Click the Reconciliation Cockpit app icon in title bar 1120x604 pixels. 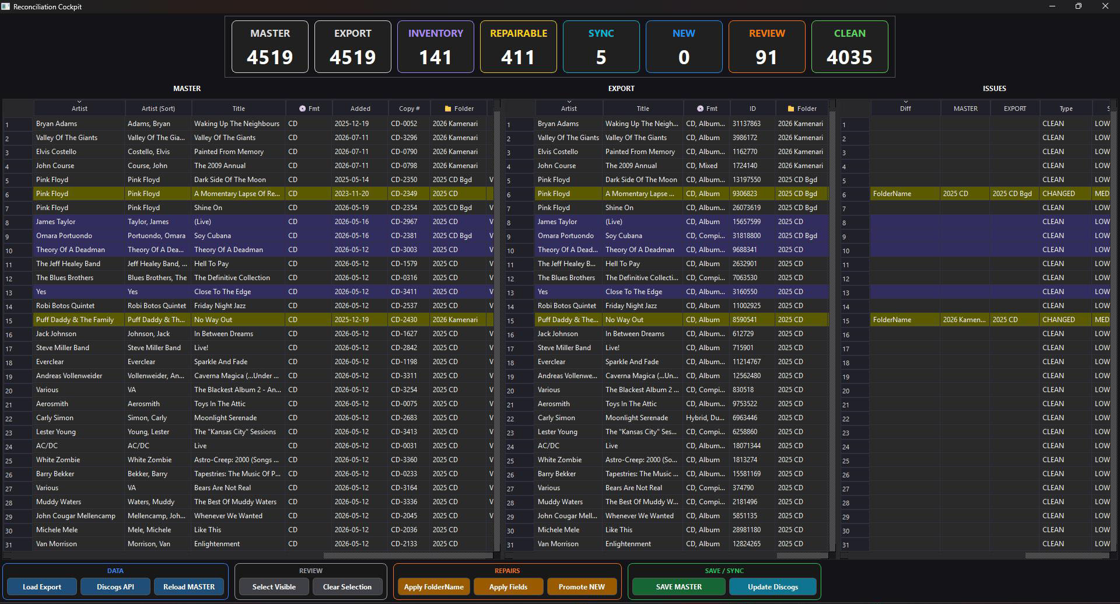(6, 6)
